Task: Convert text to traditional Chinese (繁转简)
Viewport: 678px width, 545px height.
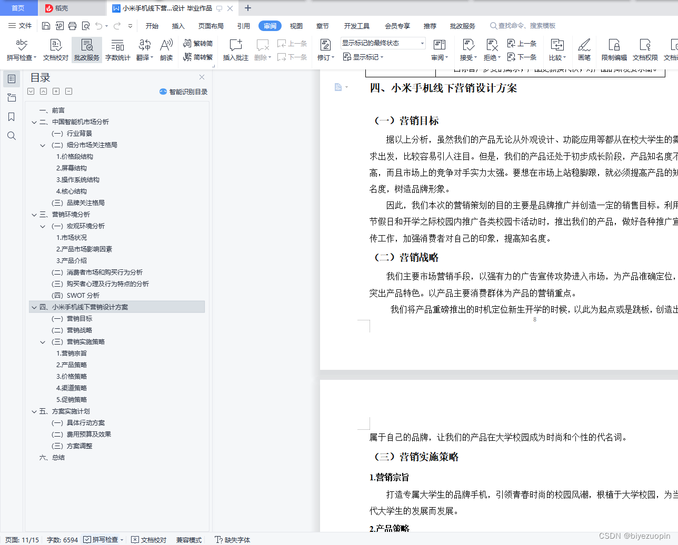Action: point(198,44)
